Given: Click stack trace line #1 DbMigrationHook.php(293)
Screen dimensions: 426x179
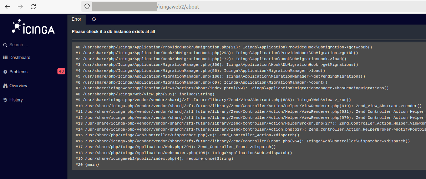Looking at the screenshot, I should [217, 53].
